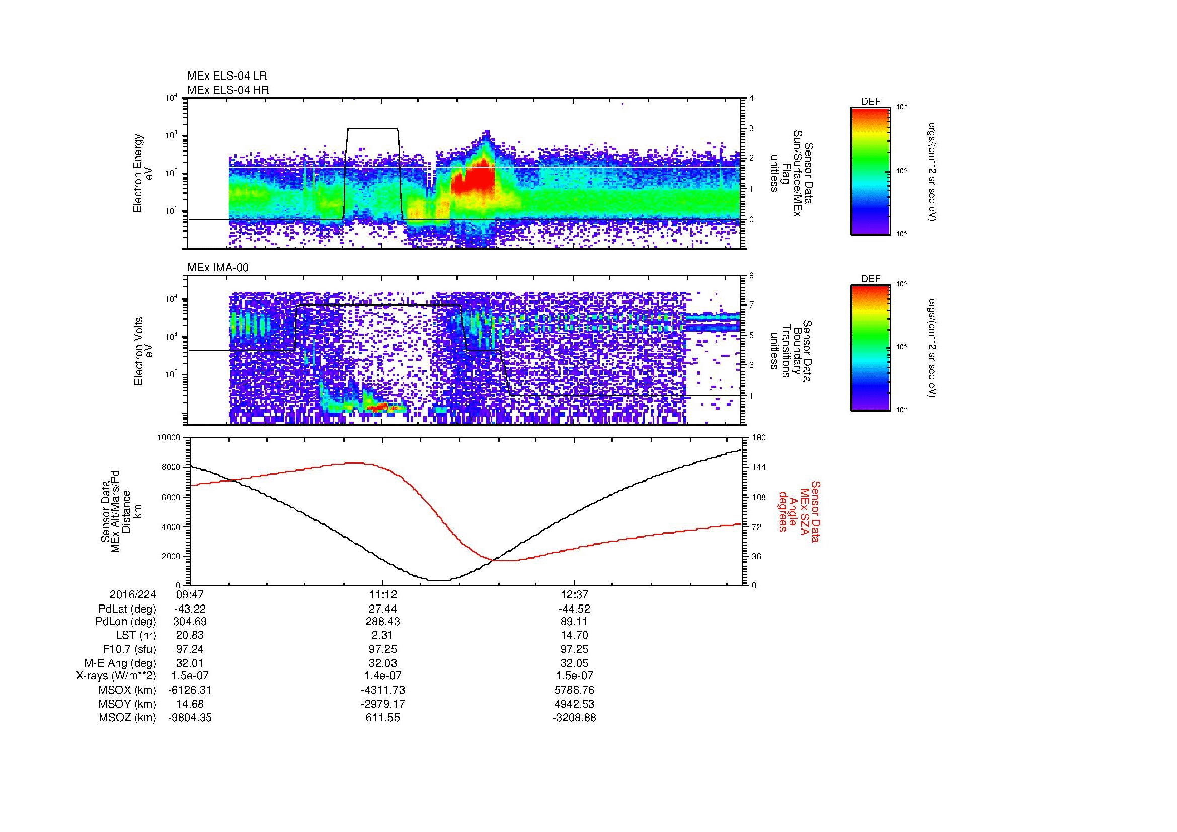This screenshot has height=832, width=1177.
Task: Click the '180' SZA axis tick label
Action: click(759, 438)
